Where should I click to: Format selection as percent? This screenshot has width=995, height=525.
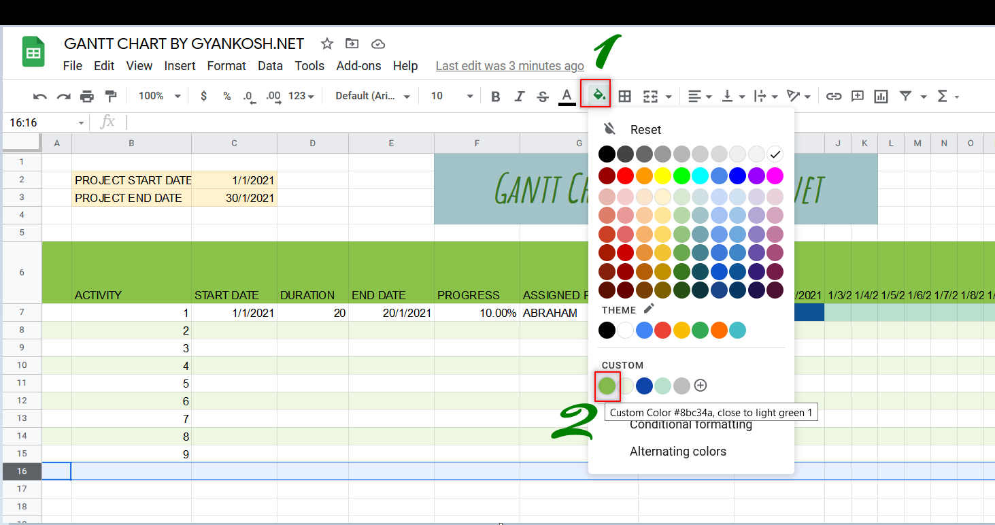coord(227,96)
